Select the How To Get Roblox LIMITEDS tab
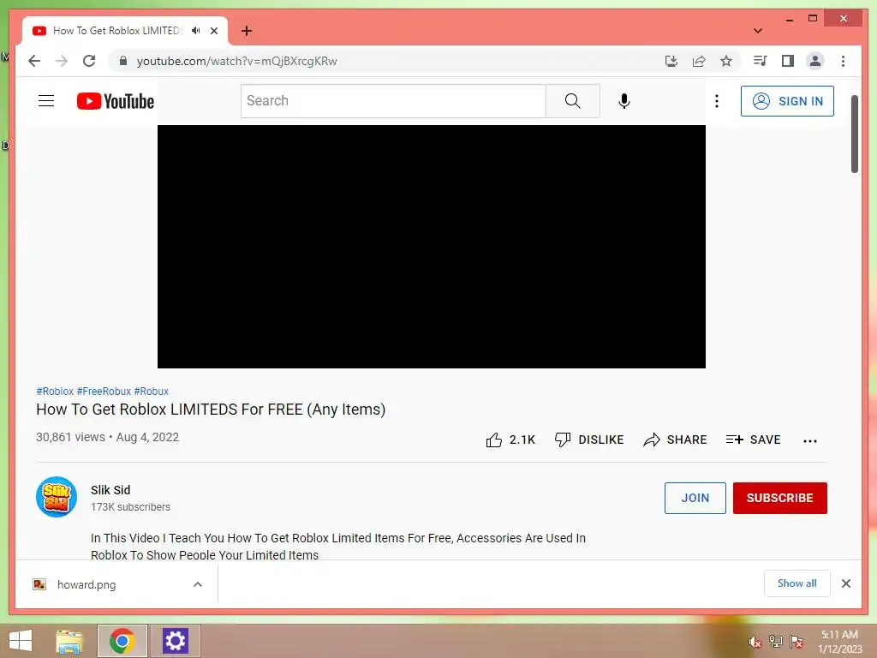Viewport: 877px width, 658px height. click(x=117, y=31)
